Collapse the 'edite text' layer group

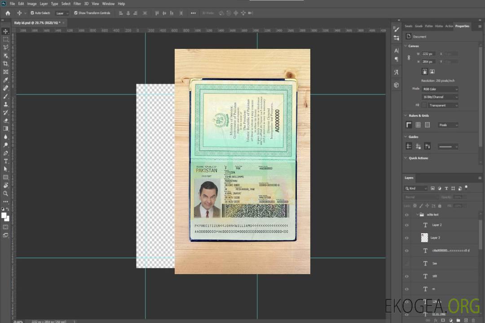click(x=417, y=214)
